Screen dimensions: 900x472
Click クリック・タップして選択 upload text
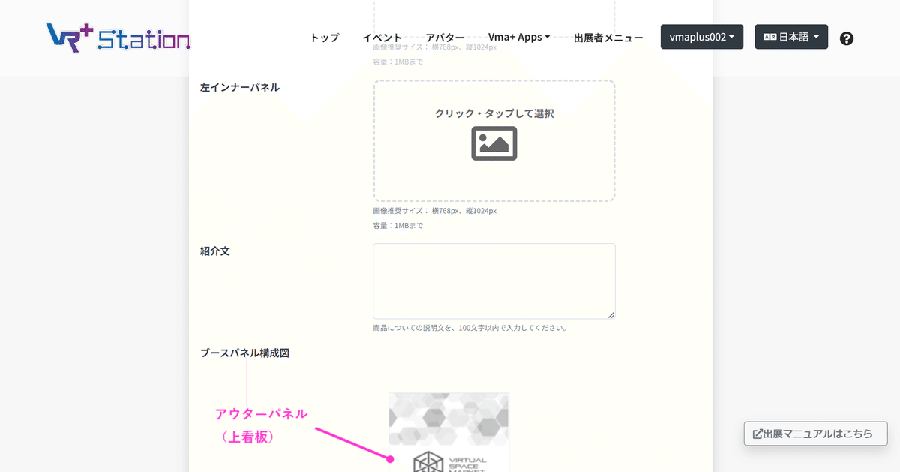tap(494, 113)
